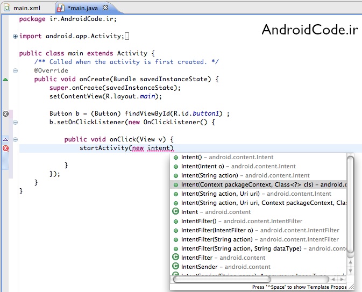Expand the folded import section
The width and height of the screenshot is (362, 292).
[x=15, y=36]
